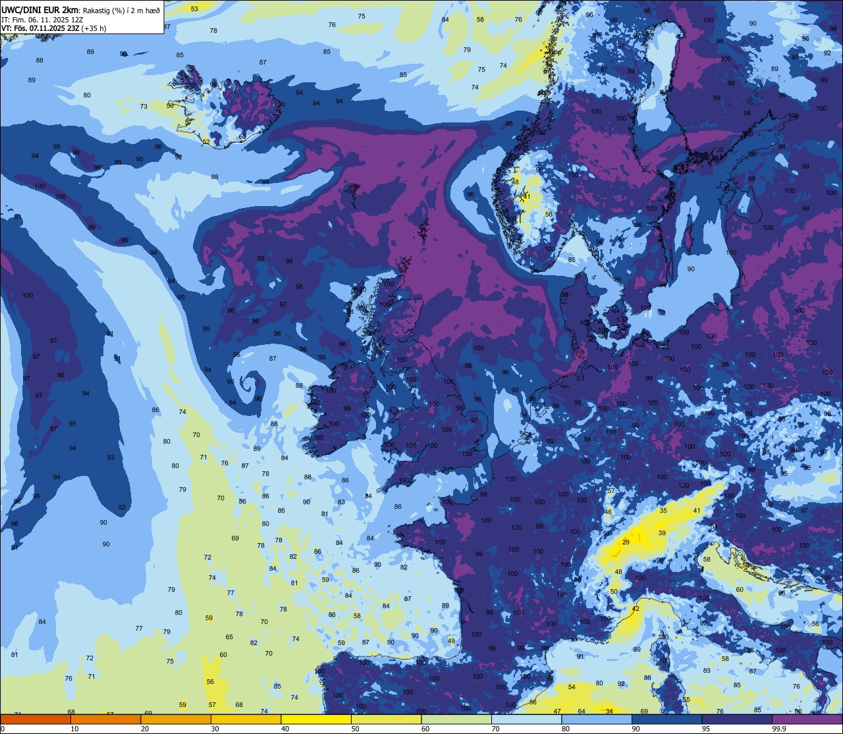Click the '49' value in the Bay of Biscay

point(451,641)
